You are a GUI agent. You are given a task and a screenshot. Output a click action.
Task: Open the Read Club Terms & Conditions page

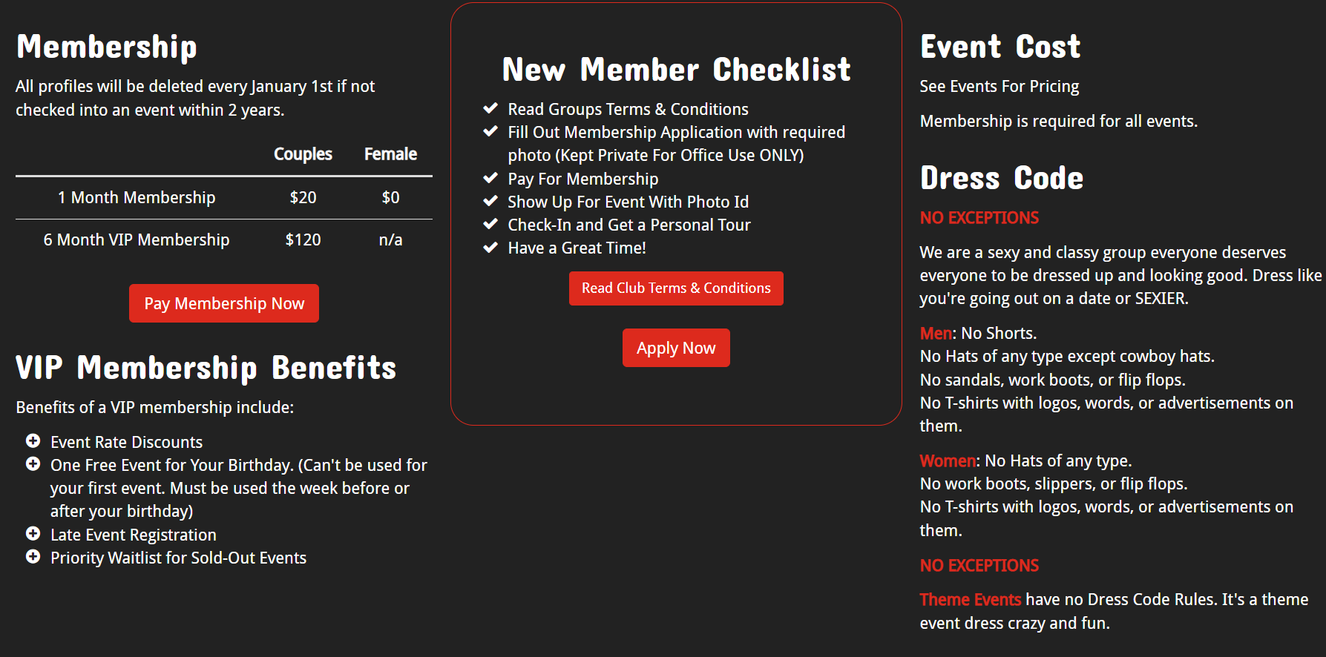click(675, 288)
